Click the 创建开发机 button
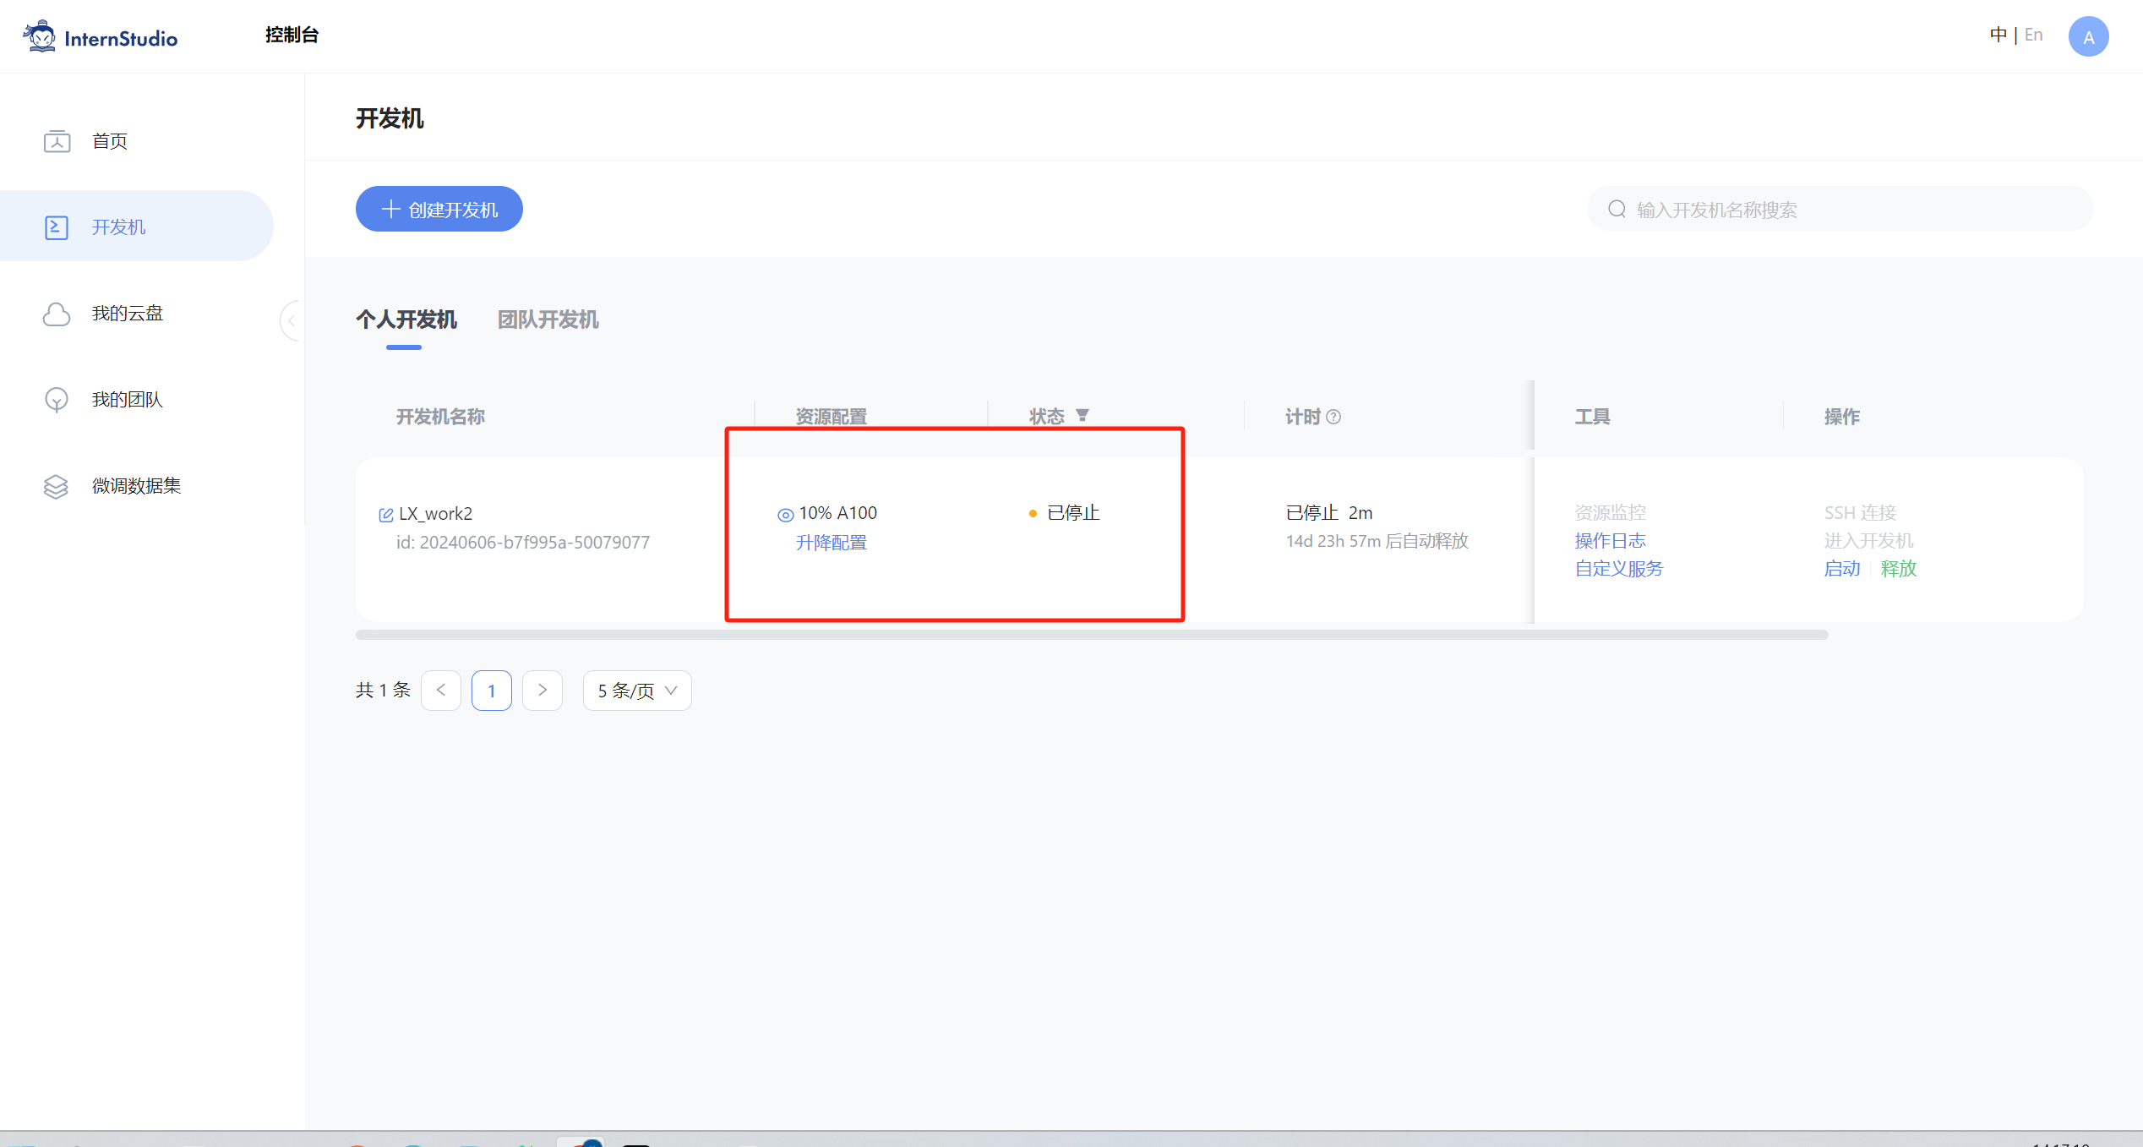The image size is (2143, 1147). click(x=439, y=209)
